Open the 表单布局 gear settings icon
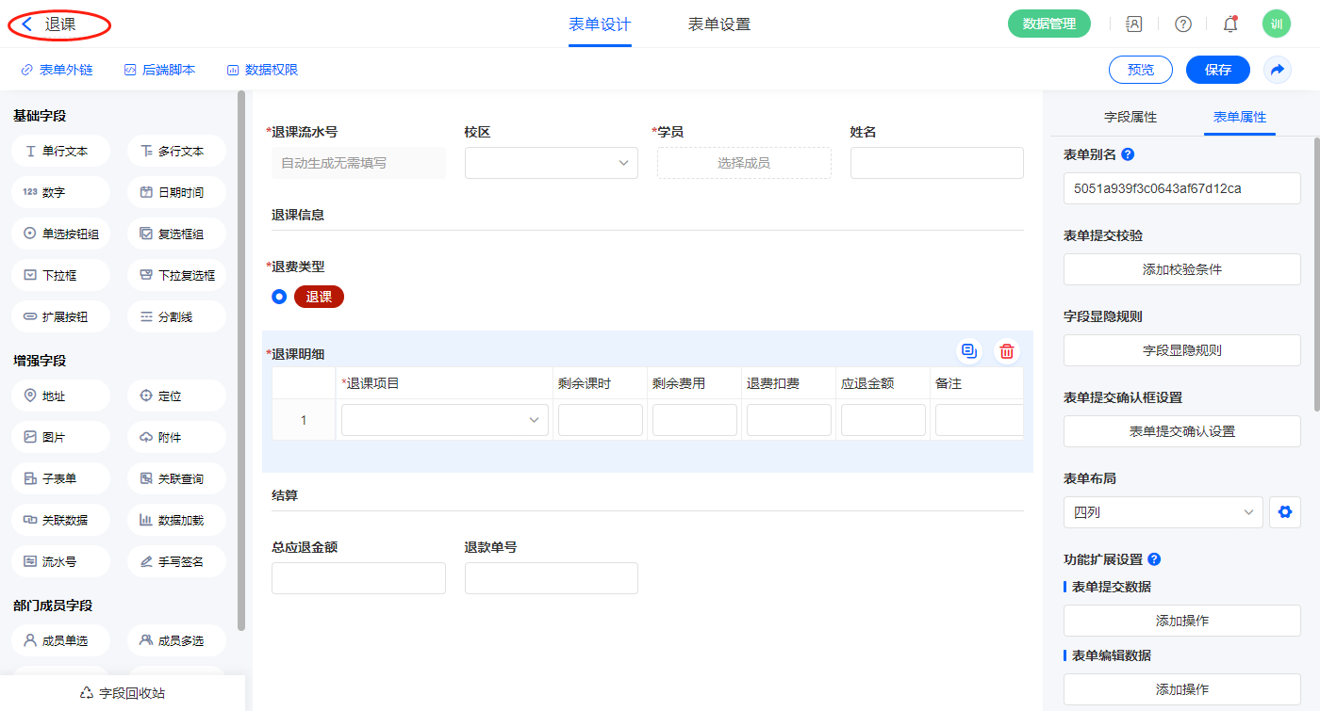The width and height of the screenshot is (1320, 711). 1284,512
